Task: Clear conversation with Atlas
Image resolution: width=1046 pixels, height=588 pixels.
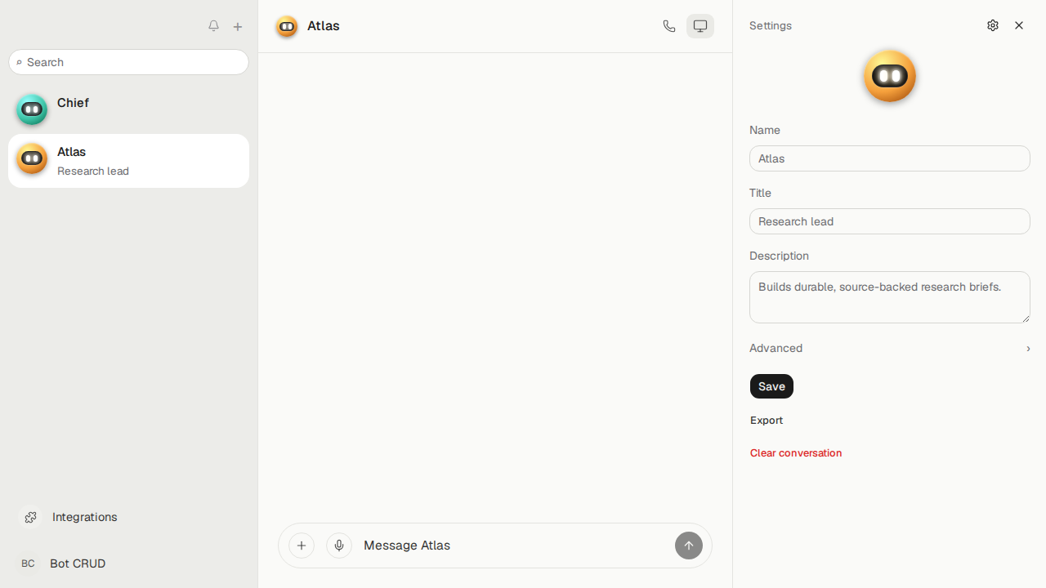Action: [796, 453]
